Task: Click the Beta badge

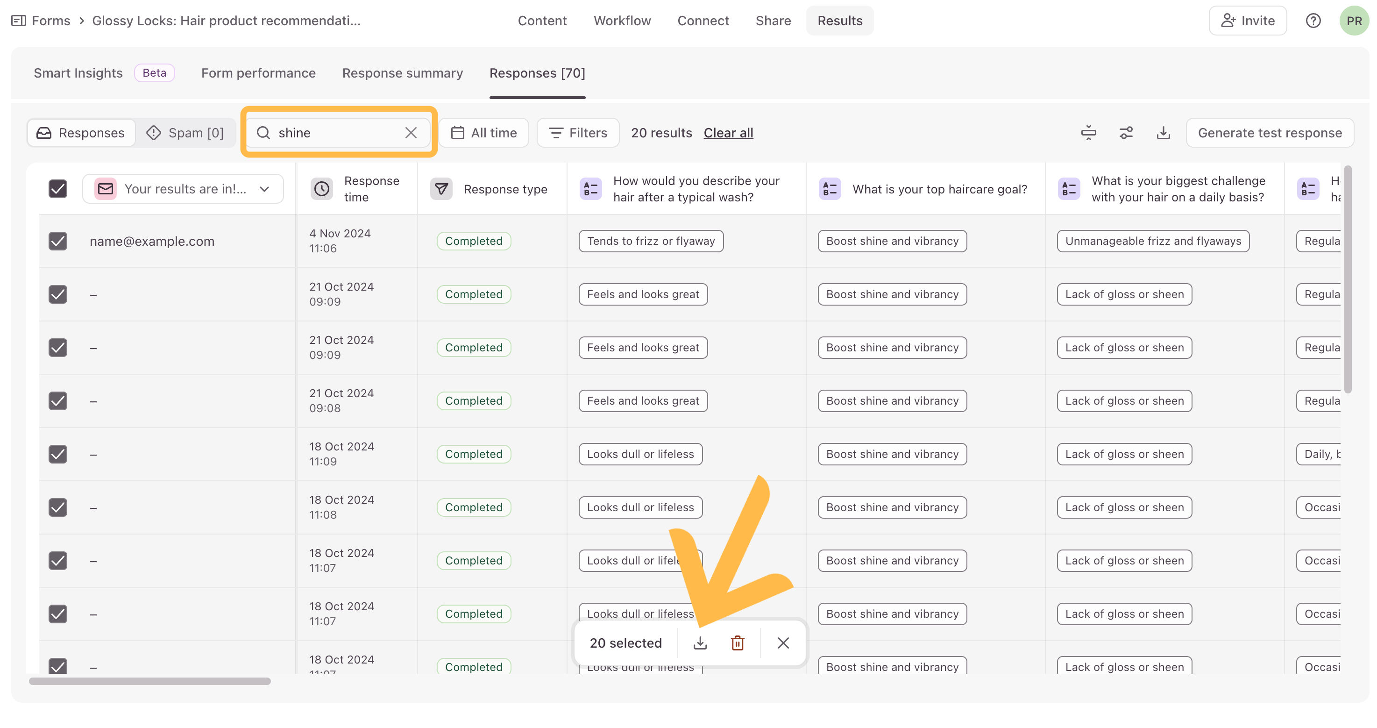Action: 155,73
